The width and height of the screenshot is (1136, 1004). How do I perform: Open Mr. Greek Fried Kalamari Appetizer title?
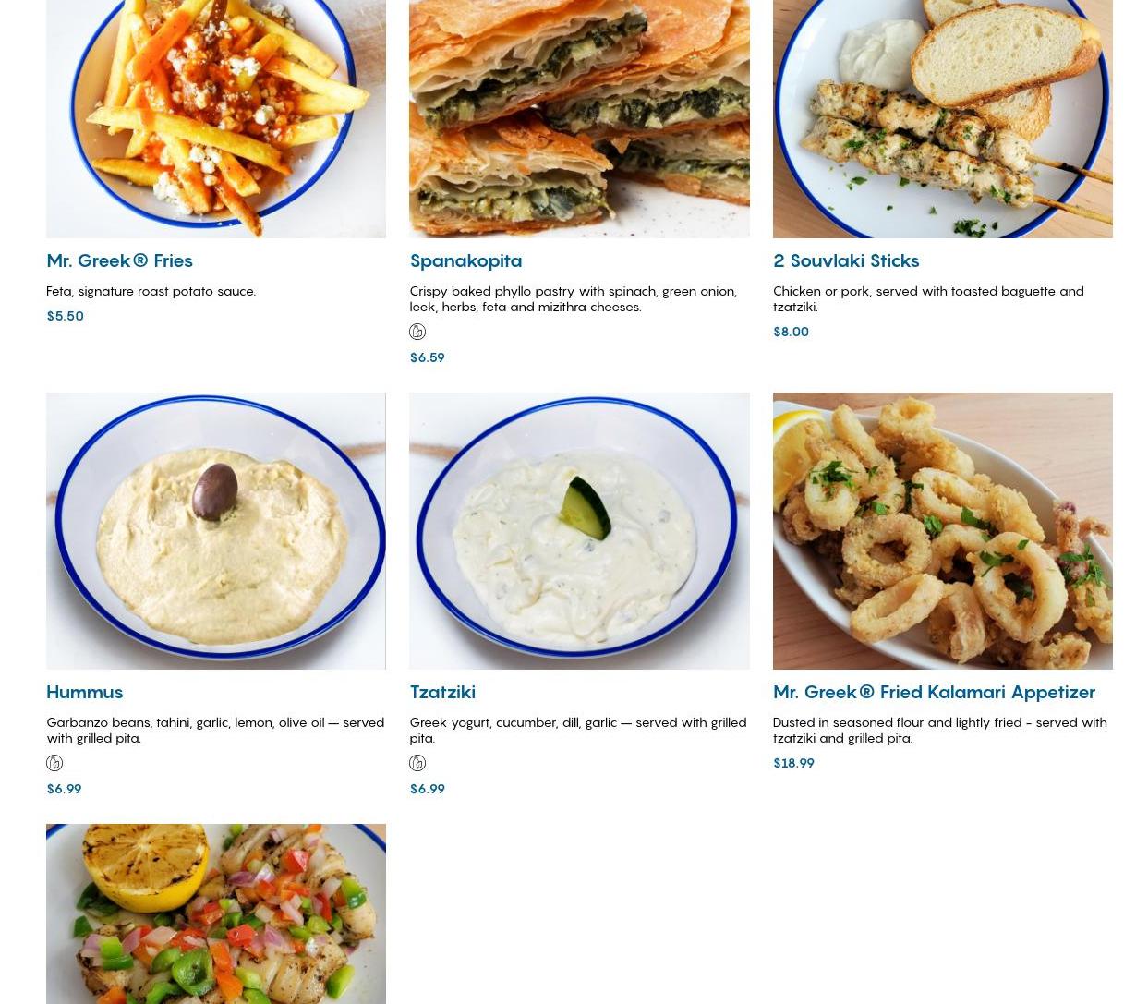coord(934,692)
